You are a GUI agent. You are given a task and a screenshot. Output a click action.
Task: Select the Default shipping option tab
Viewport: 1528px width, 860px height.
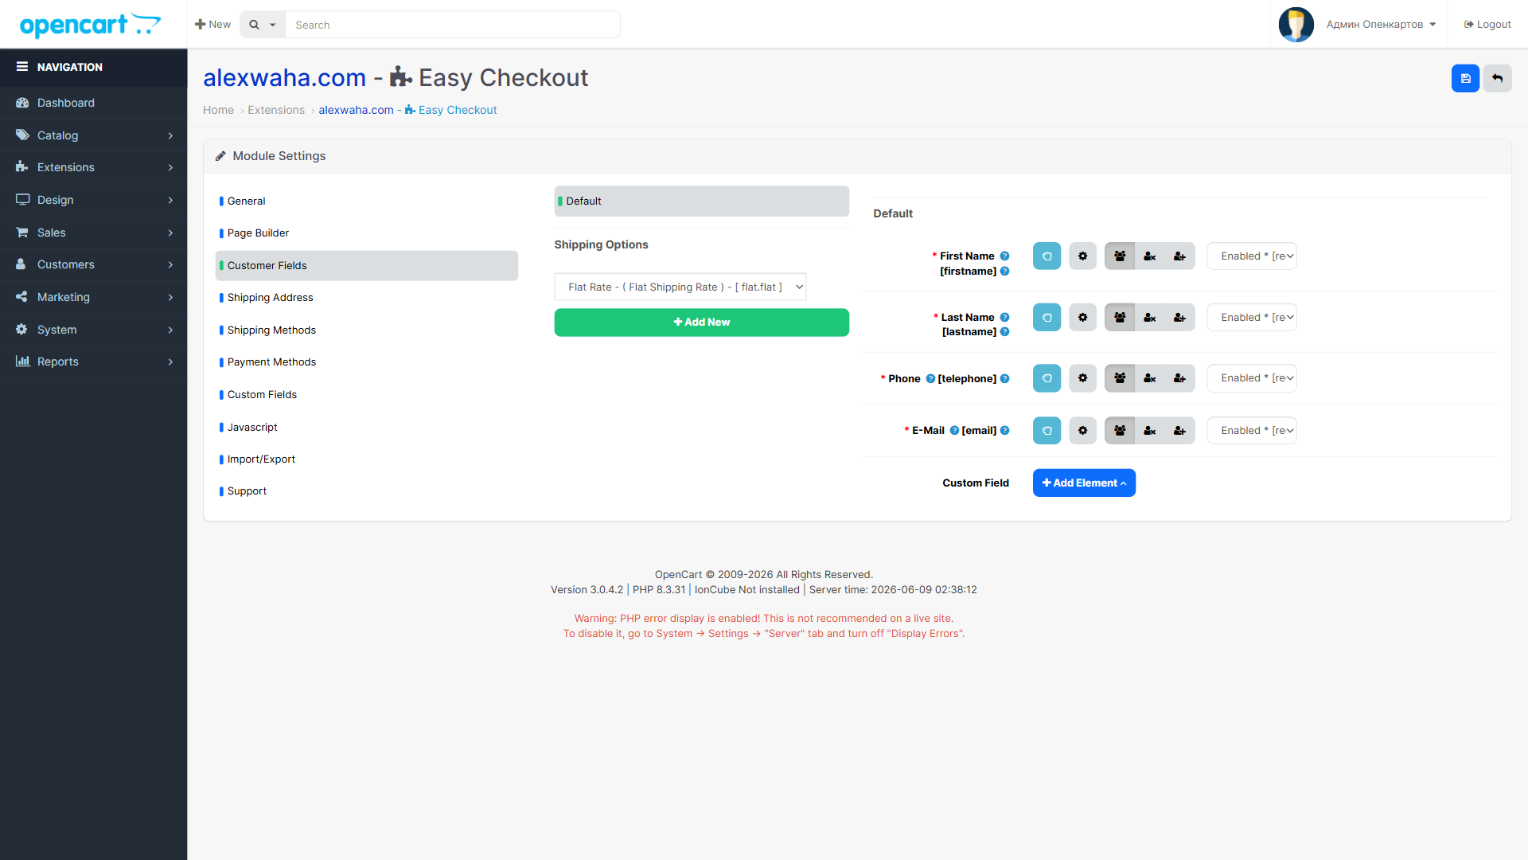pyautogui.click(x=702, y=201)
